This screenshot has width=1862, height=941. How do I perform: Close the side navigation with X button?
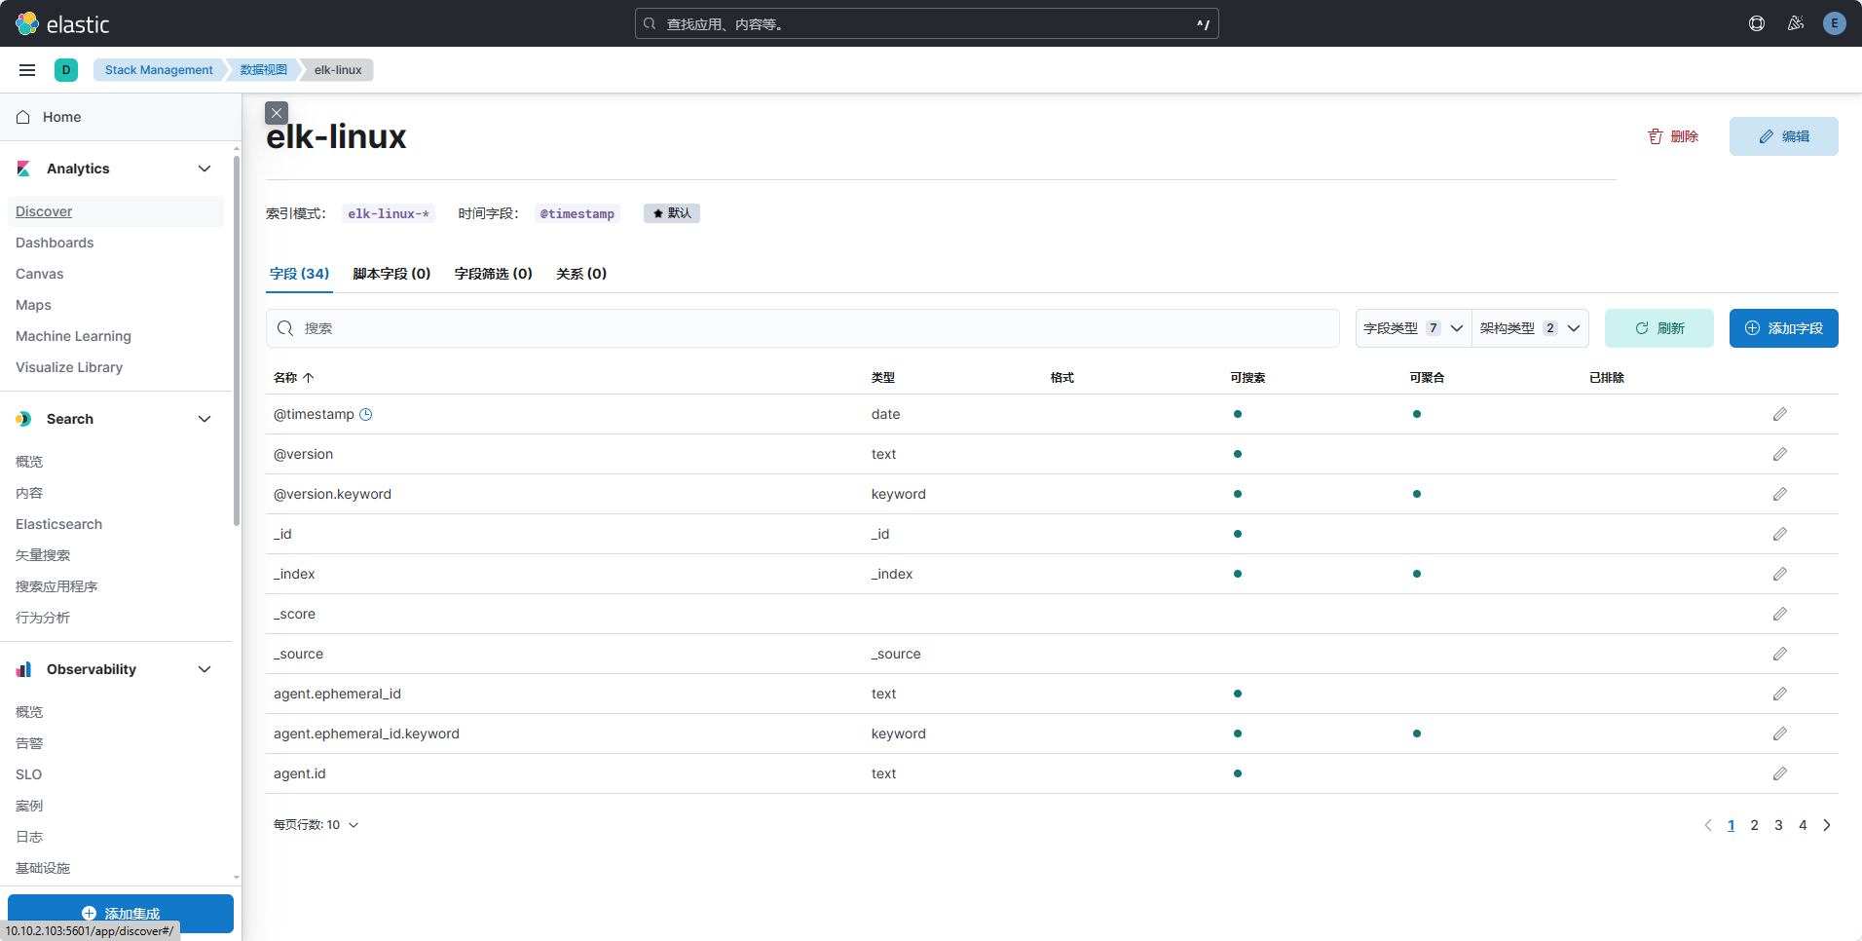tap(277, 113)
